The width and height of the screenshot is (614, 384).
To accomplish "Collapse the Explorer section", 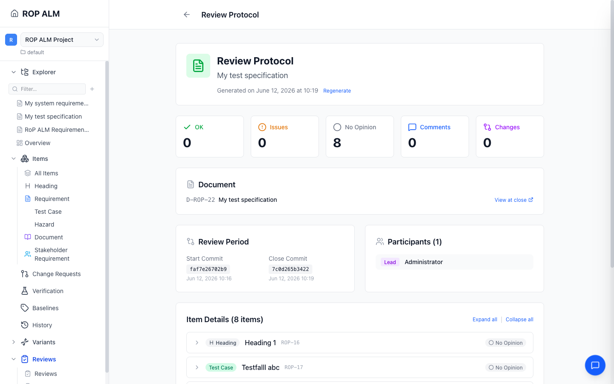I will (14, 72).
